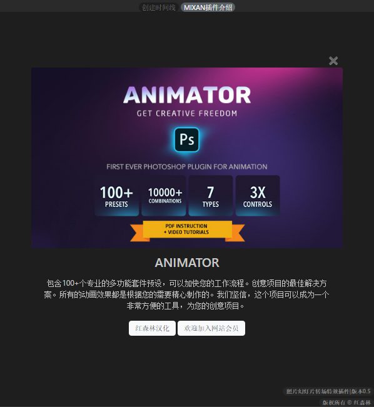This screenshot has height=407, width=374.
Task: Click the copyright © symbol in footer
Action: pyautogui.click(x=350, y=403)
